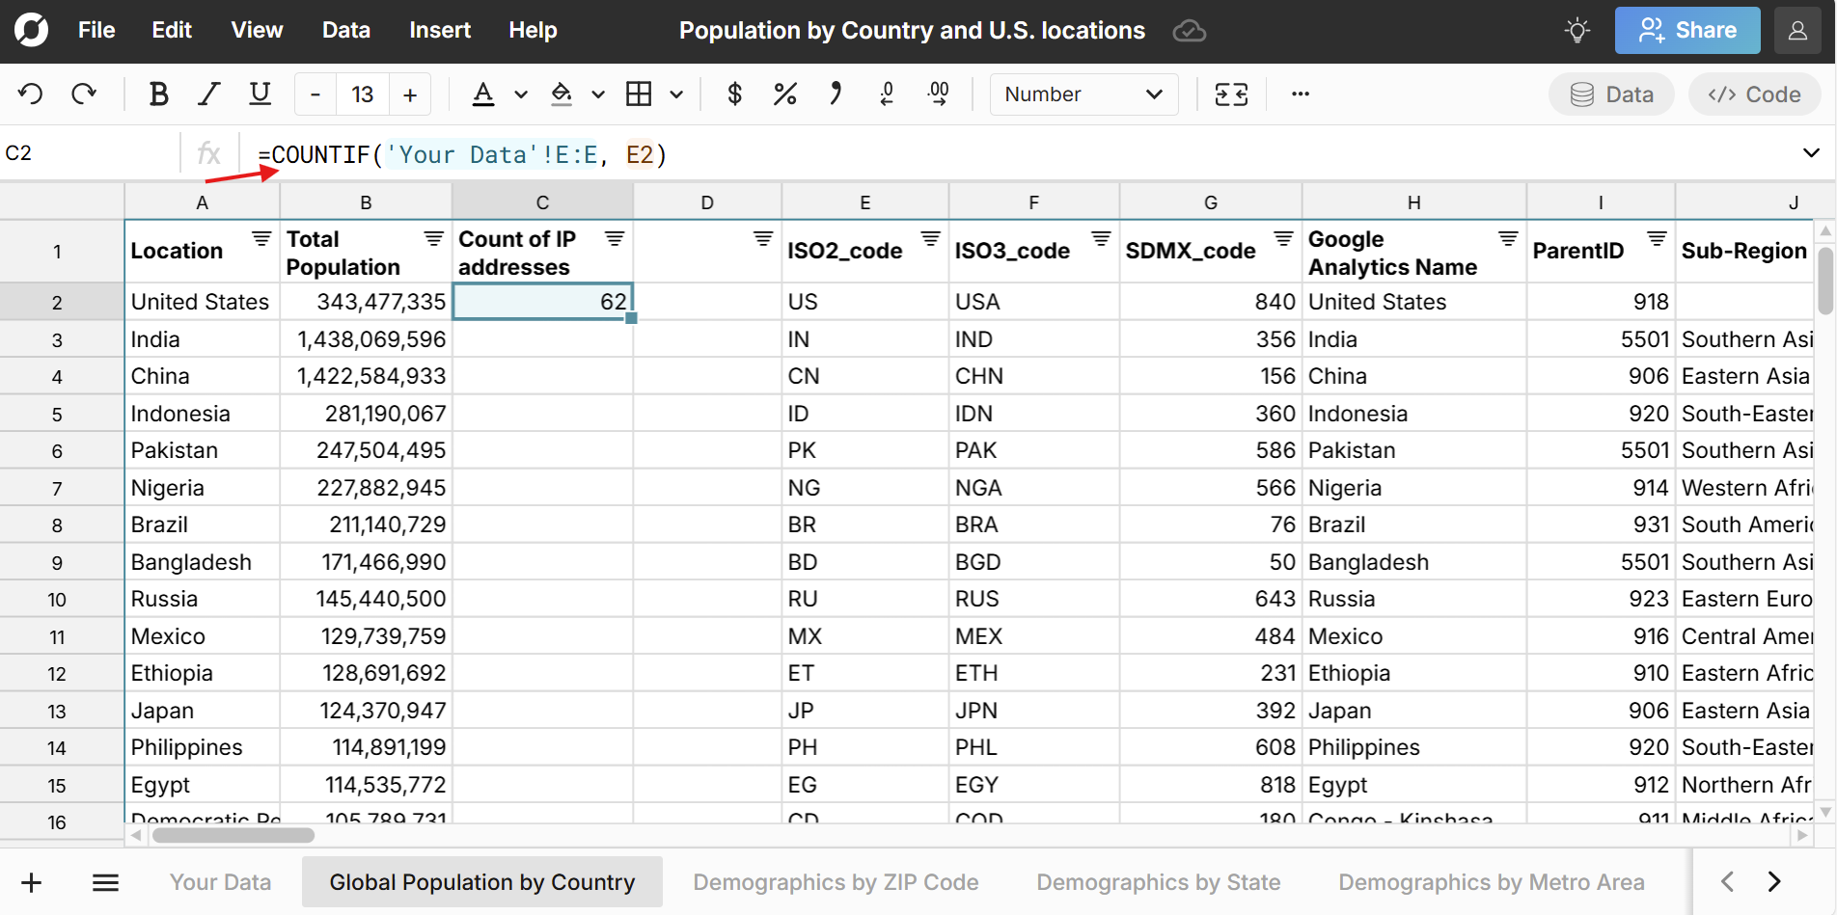Apply percent format icon

[x=784, y=94]
